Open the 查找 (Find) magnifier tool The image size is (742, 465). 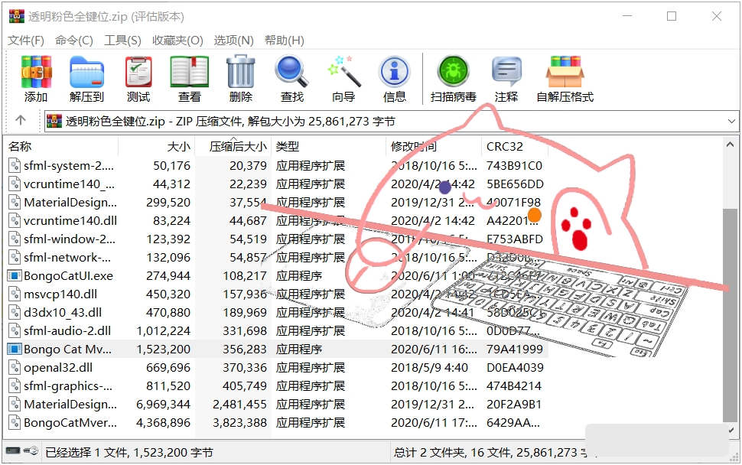[291, 79]
